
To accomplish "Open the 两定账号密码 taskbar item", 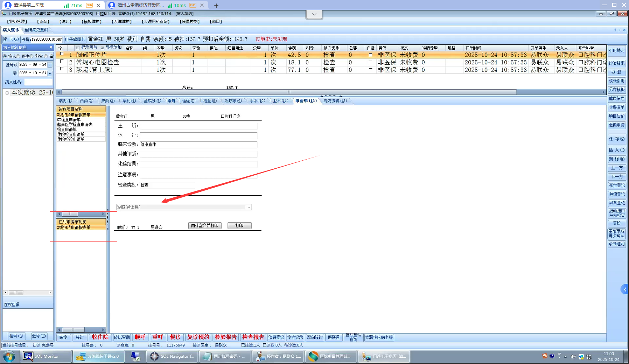I will click(225, 356).
